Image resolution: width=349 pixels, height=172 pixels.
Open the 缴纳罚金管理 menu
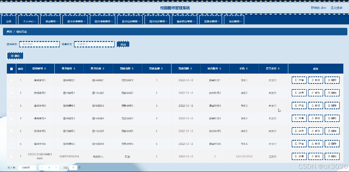pyautogui.click(x=184, y=21)
